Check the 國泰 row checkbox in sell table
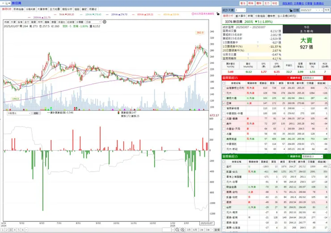Screen dimensions: 331x233 tap(224, 202)
